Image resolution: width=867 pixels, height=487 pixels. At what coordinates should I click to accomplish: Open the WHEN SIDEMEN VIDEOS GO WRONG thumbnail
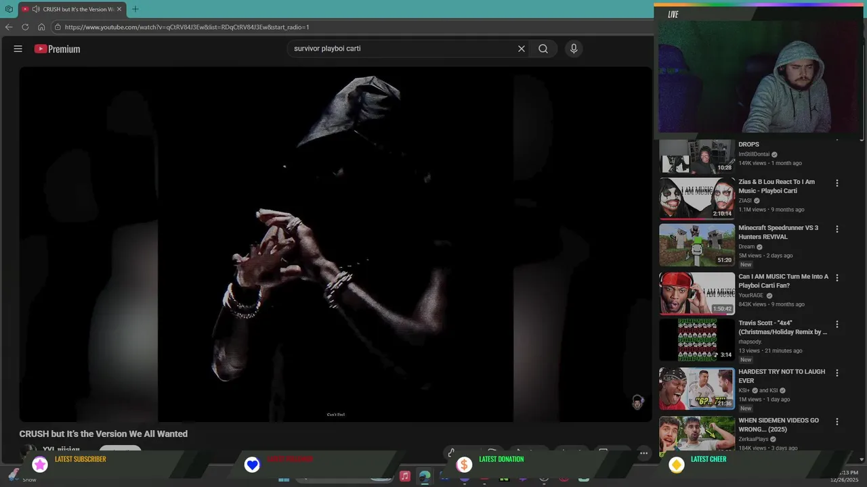(697, 434)
